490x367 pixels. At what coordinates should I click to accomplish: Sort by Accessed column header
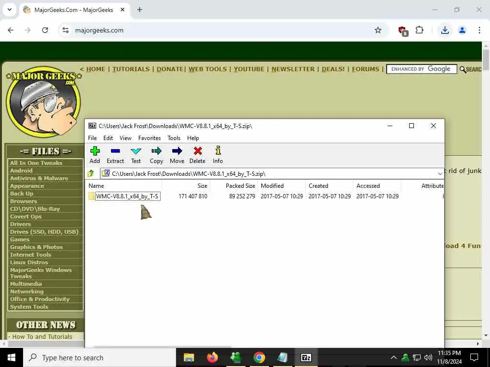point(368,186)
